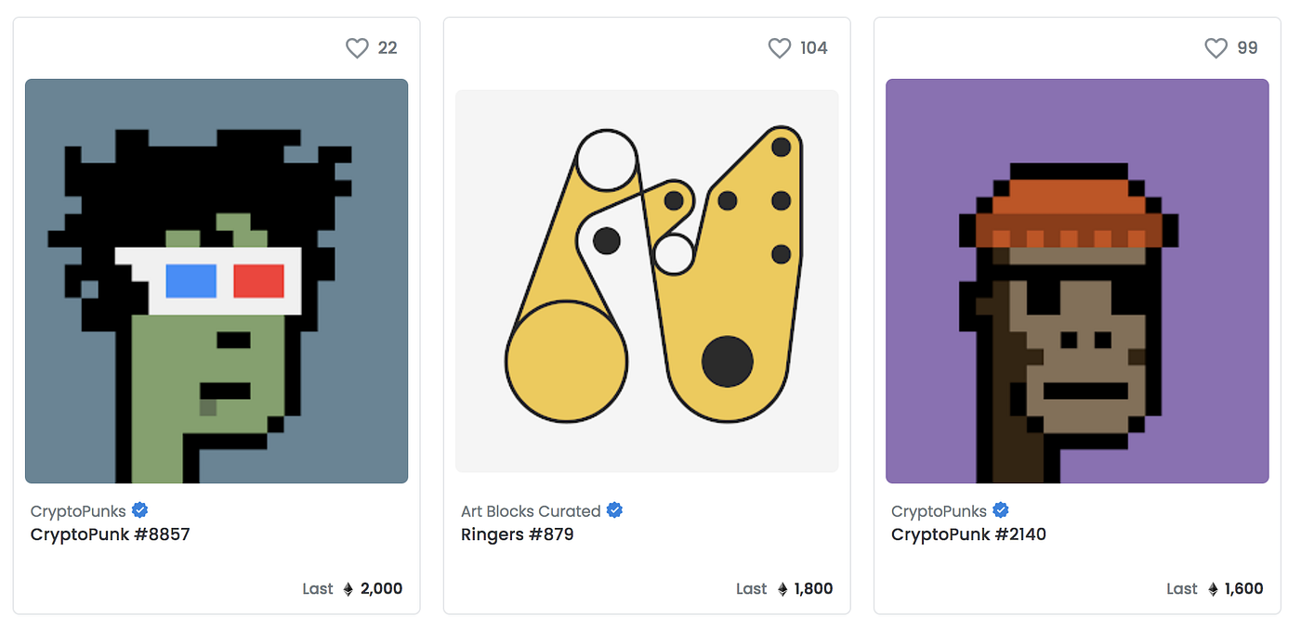The height and width of the screenshot is (630, 1301).
Task: Click the verified checkmark on the CryptoPunk #2140 card
Action: [x=1001, y=510]
